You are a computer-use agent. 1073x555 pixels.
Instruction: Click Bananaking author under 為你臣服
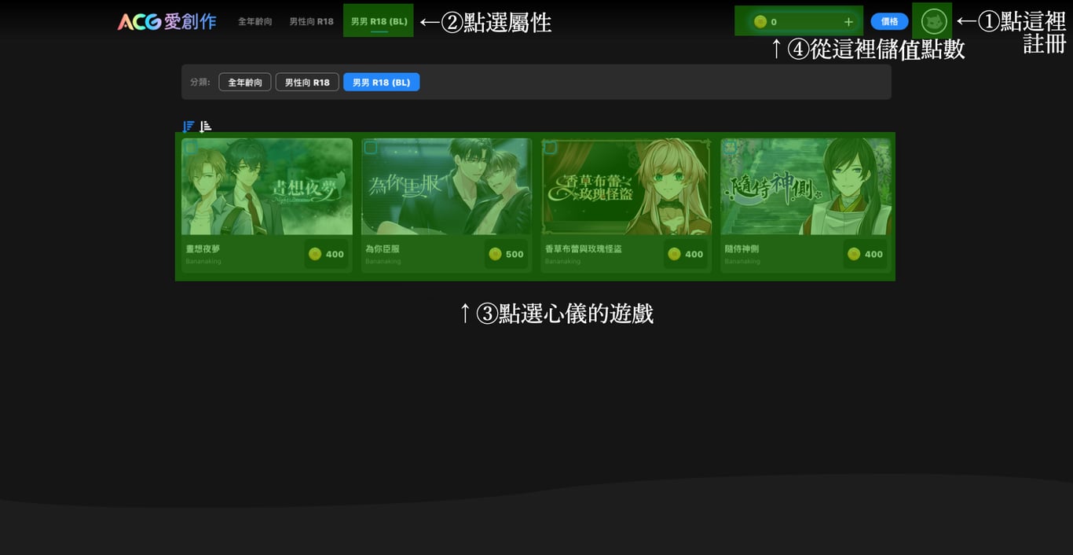383,261
